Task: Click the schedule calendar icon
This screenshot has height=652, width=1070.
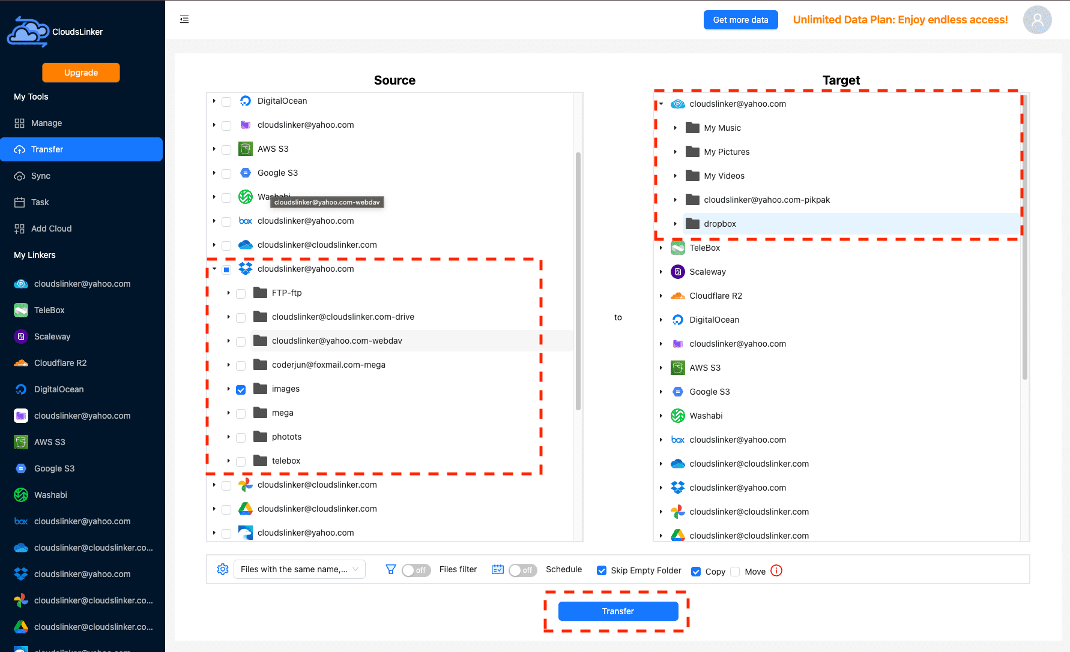Action: click(498, 569)
